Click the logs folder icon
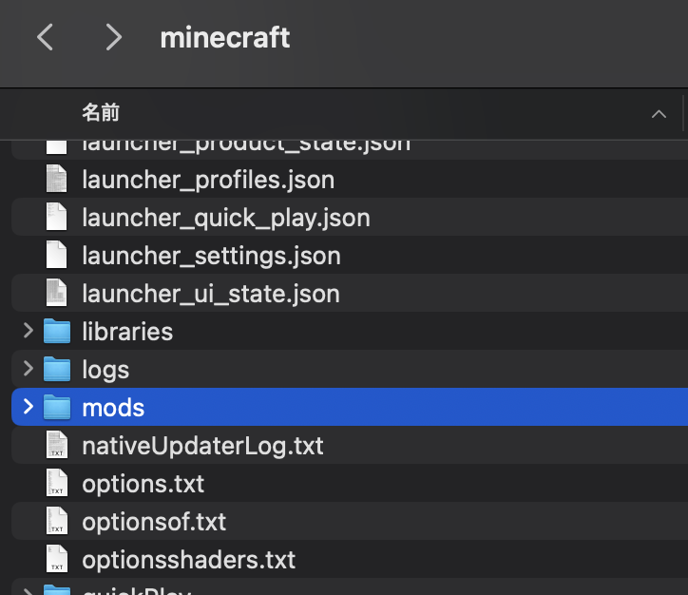 (57, 369)
